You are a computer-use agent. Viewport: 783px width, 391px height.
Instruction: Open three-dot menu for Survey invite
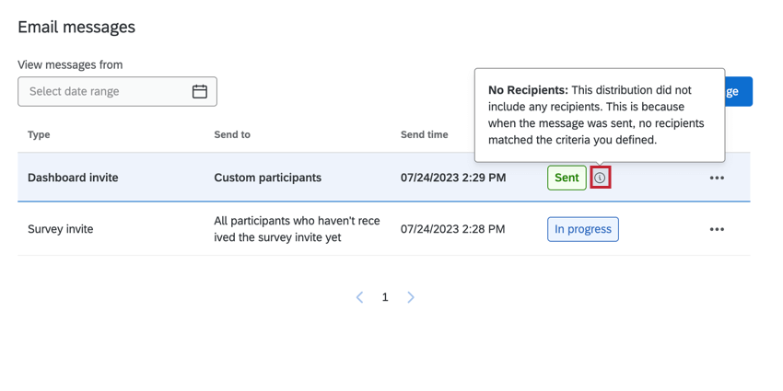coord(717,229)
